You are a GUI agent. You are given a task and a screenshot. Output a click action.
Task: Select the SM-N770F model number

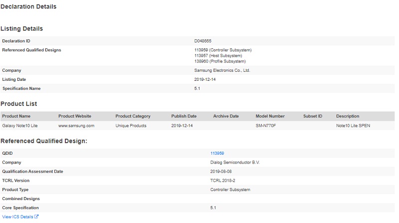coord(266,126)
